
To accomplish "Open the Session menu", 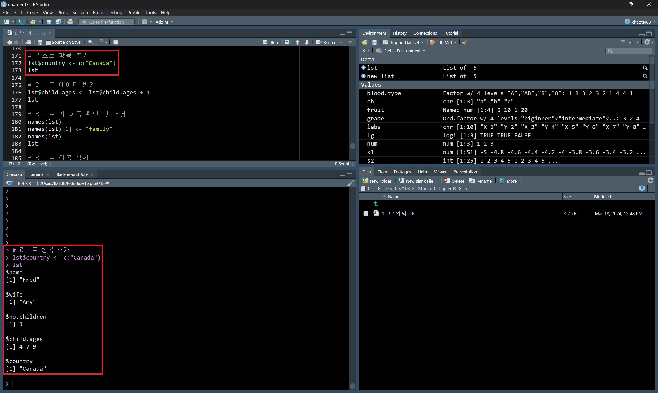I will click(80, 12).
